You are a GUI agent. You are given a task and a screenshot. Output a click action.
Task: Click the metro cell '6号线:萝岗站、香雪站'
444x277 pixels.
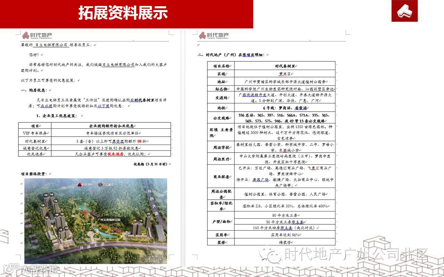point(285,108)
